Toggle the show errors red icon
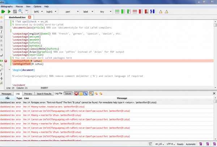This screenshot has width=217, height=147. coord(76,94)
